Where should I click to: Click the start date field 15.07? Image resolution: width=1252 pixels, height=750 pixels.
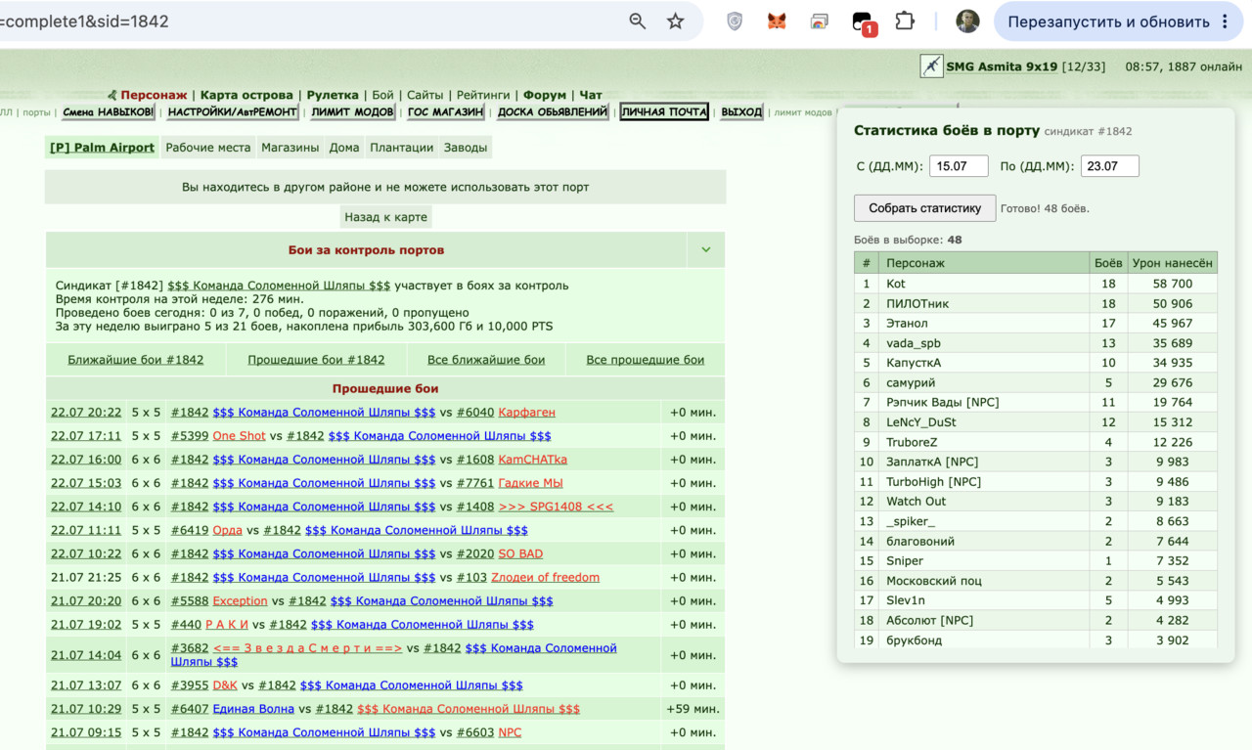pos(959,166)
